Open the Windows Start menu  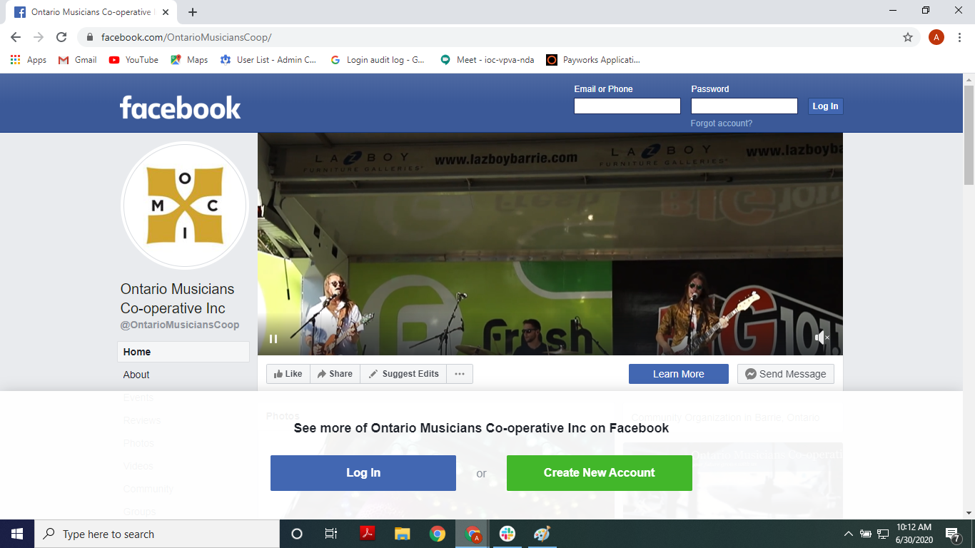coord(17,534)
